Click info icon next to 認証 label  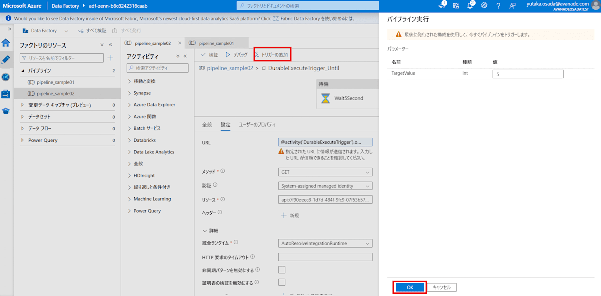[x=215, y=185]
